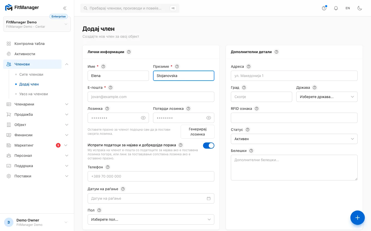
Task: Switch language with the EN button
Action: tap(348, 8)
